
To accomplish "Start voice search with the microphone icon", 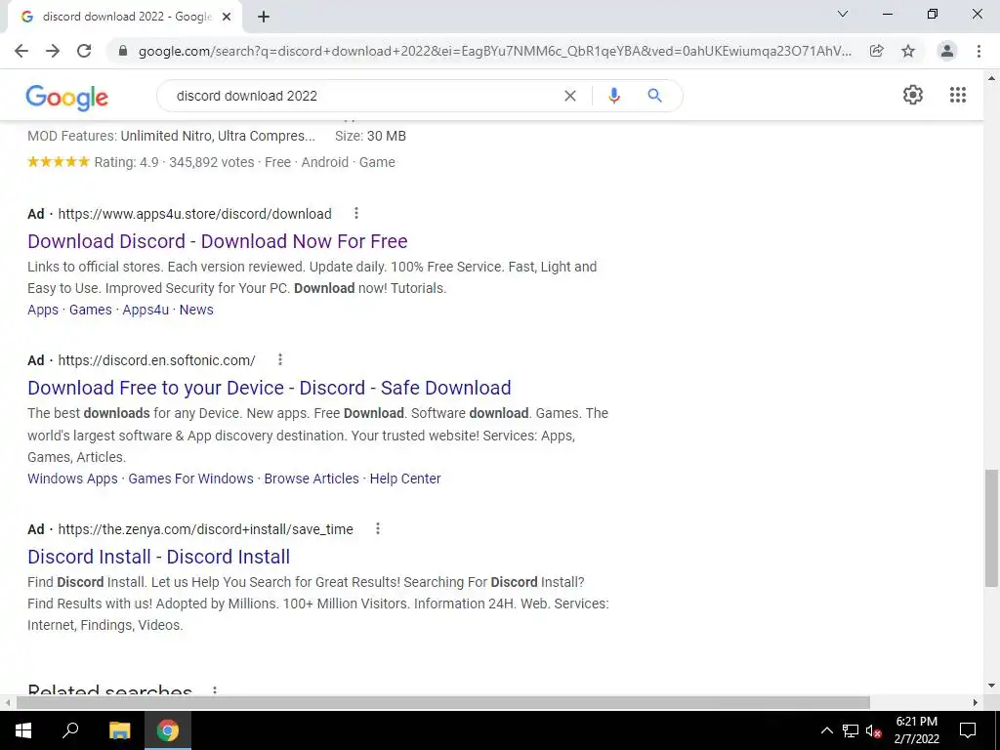I will click(614, 96).
